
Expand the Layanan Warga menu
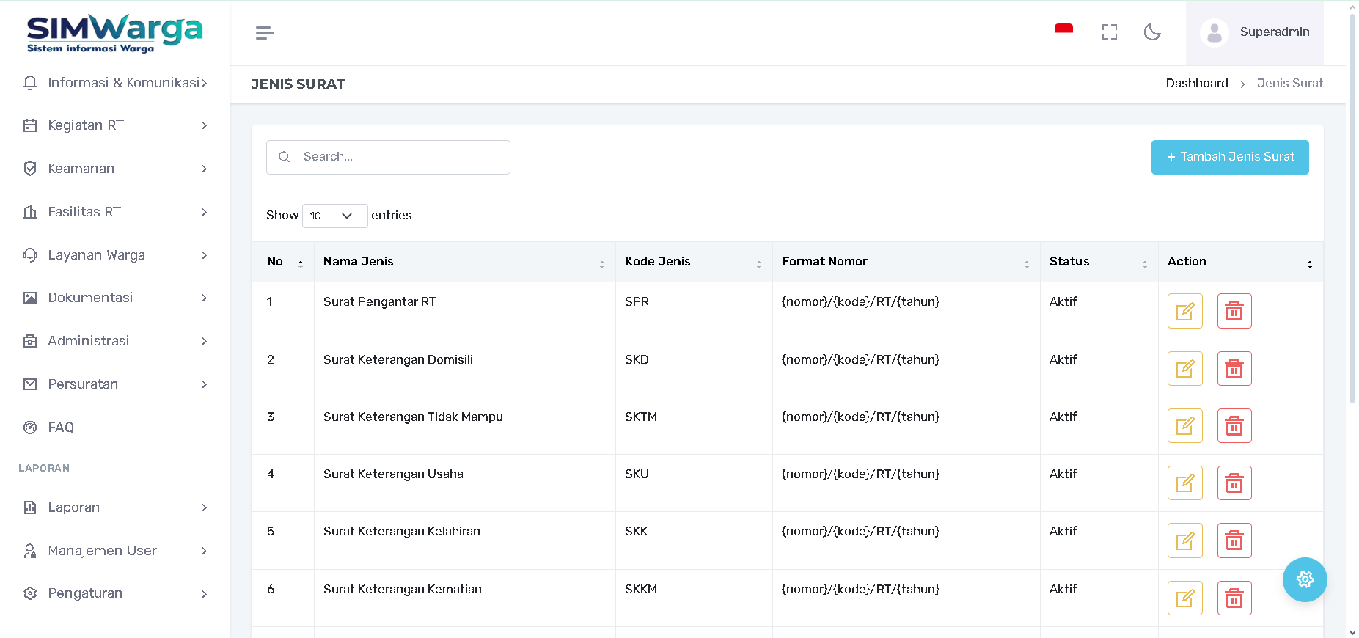click(114, 255)
